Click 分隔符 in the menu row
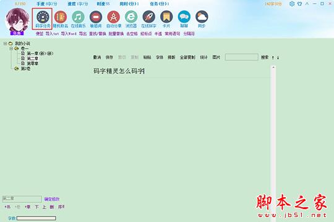 coord(189,33)
